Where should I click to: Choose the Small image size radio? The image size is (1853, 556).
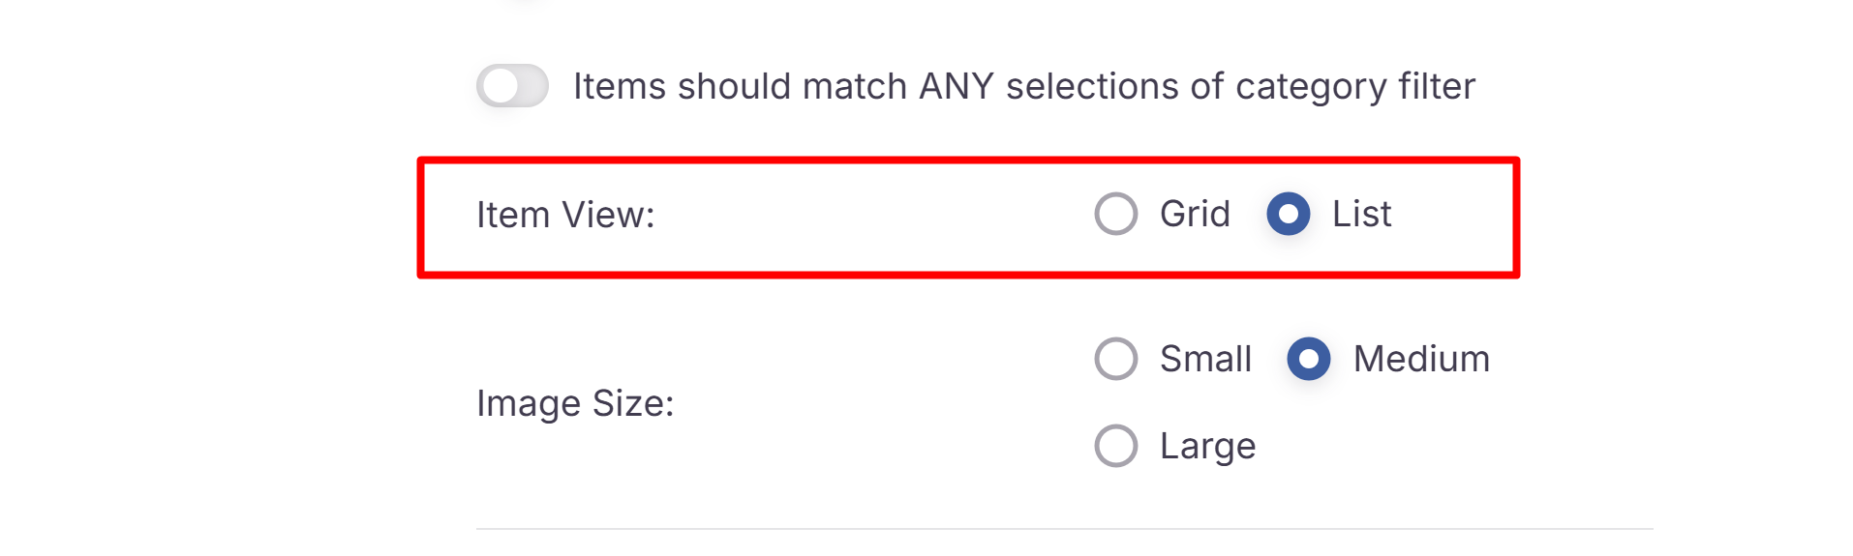(x=1115, y=359)
